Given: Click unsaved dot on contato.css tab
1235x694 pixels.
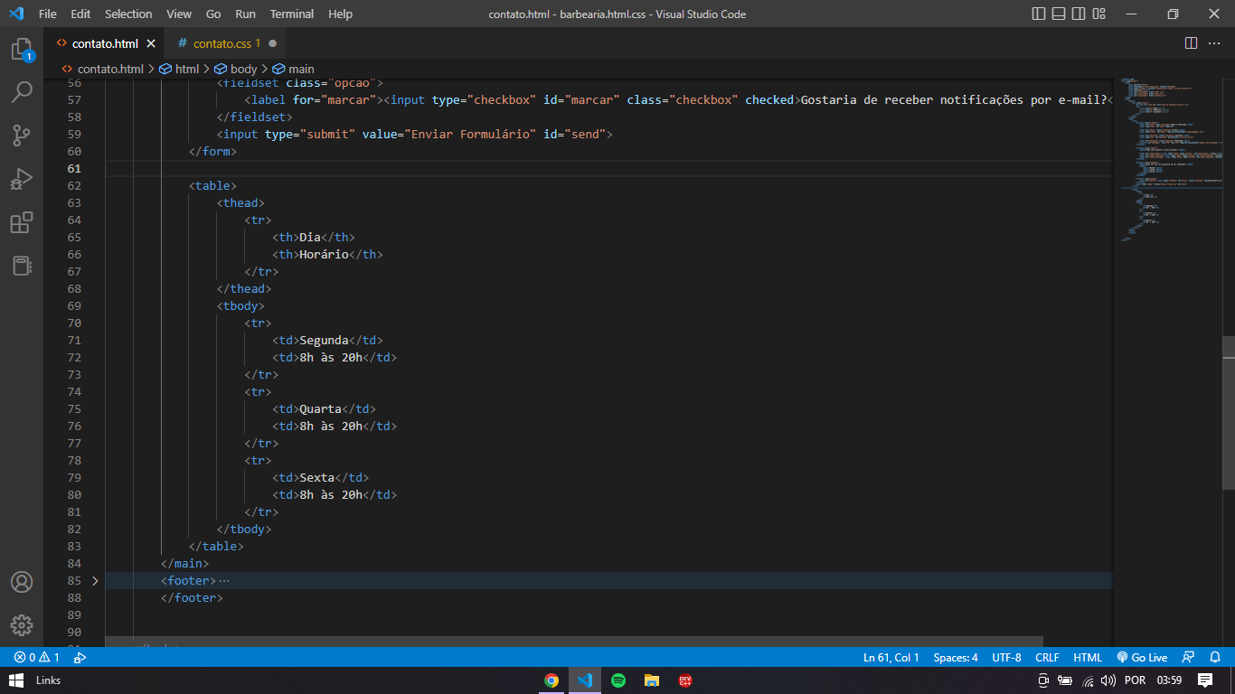Looking at the screenshot, I should coord(272,43).
